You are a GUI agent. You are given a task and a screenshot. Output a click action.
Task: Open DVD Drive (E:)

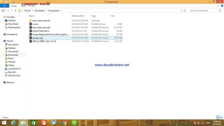pos(14,76)
